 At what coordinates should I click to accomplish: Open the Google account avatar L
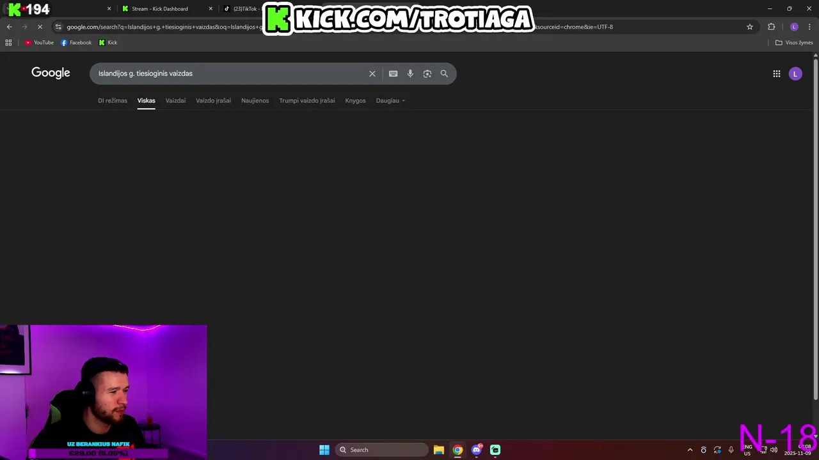click(x=795, y=73)
